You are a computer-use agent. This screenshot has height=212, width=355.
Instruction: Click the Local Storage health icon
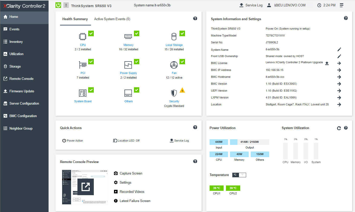174,37
